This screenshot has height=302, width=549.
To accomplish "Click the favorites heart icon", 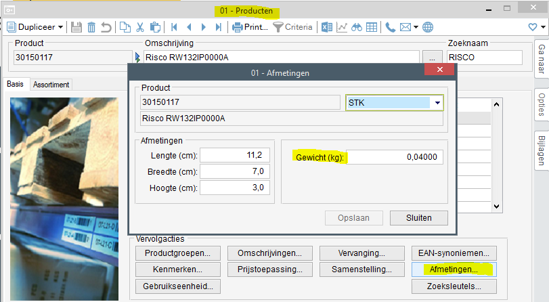I will click(x=533, y=27).
